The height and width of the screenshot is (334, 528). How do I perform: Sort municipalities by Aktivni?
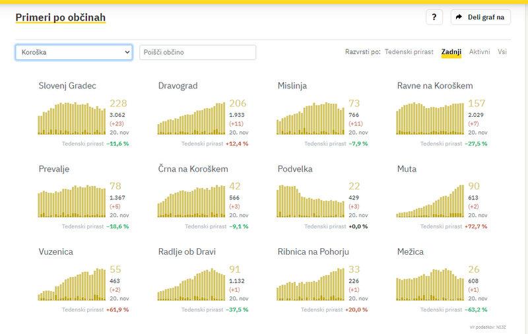tap(479, 51)
